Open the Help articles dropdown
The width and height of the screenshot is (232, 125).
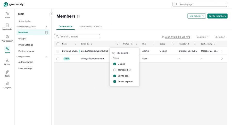tap(196, 16)
